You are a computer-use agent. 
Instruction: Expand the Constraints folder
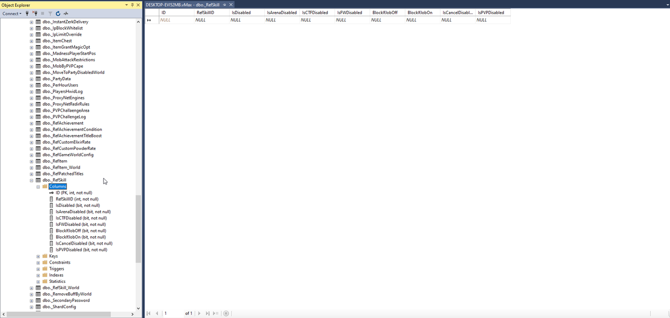(38, 262)
